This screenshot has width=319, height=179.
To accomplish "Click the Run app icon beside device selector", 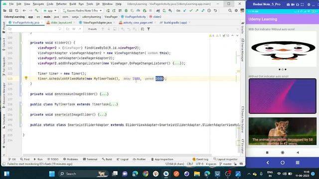I will coord(108,10).
